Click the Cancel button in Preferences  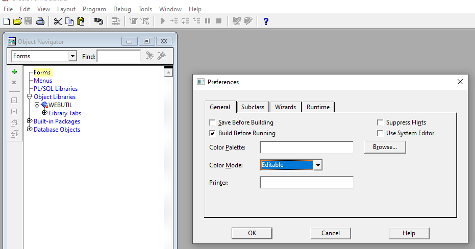click(331, 233)
